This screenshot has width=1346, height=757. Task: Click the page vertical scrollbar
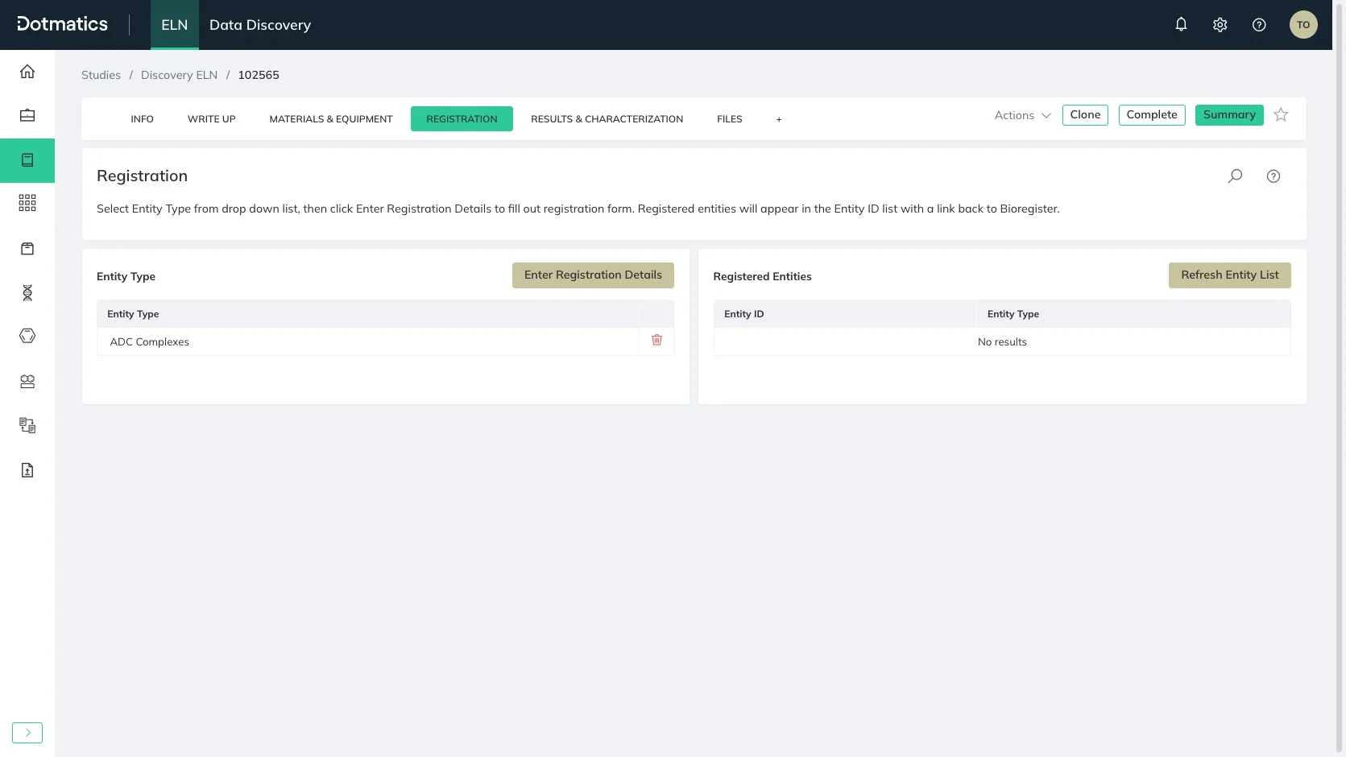click(x=1339, y=378)
